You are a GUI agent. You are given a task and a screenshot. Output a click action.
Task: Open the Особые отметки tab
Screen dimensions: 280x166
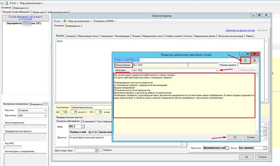pyautogui.click(x=174, y=36)
